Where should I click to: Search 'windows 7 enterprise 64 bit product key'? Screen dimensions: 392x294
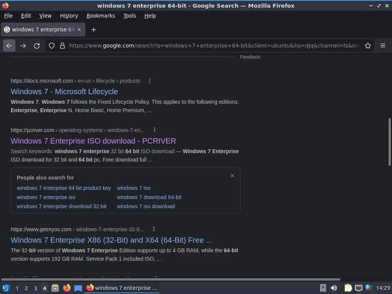pyautogui.click(x=64, y=188)
